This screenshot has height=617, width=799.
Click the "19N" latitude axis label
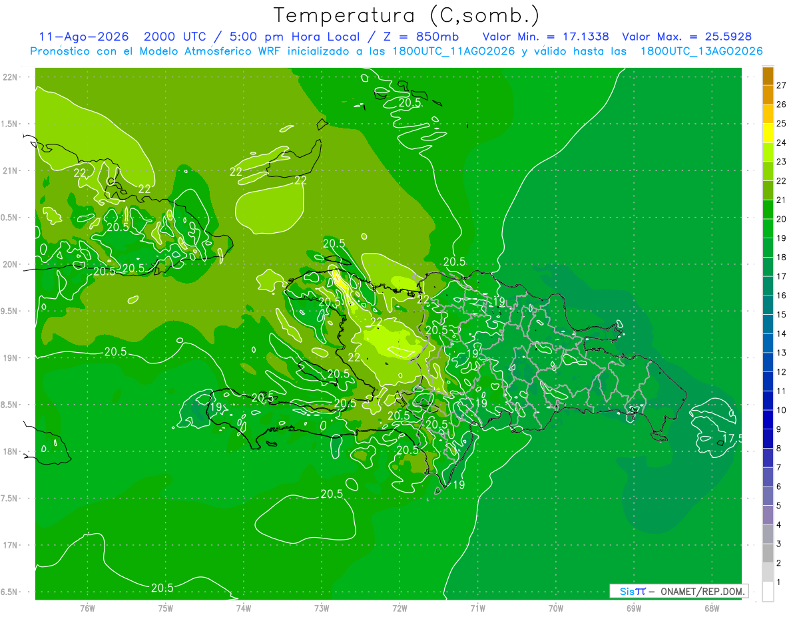coord(10,358)
